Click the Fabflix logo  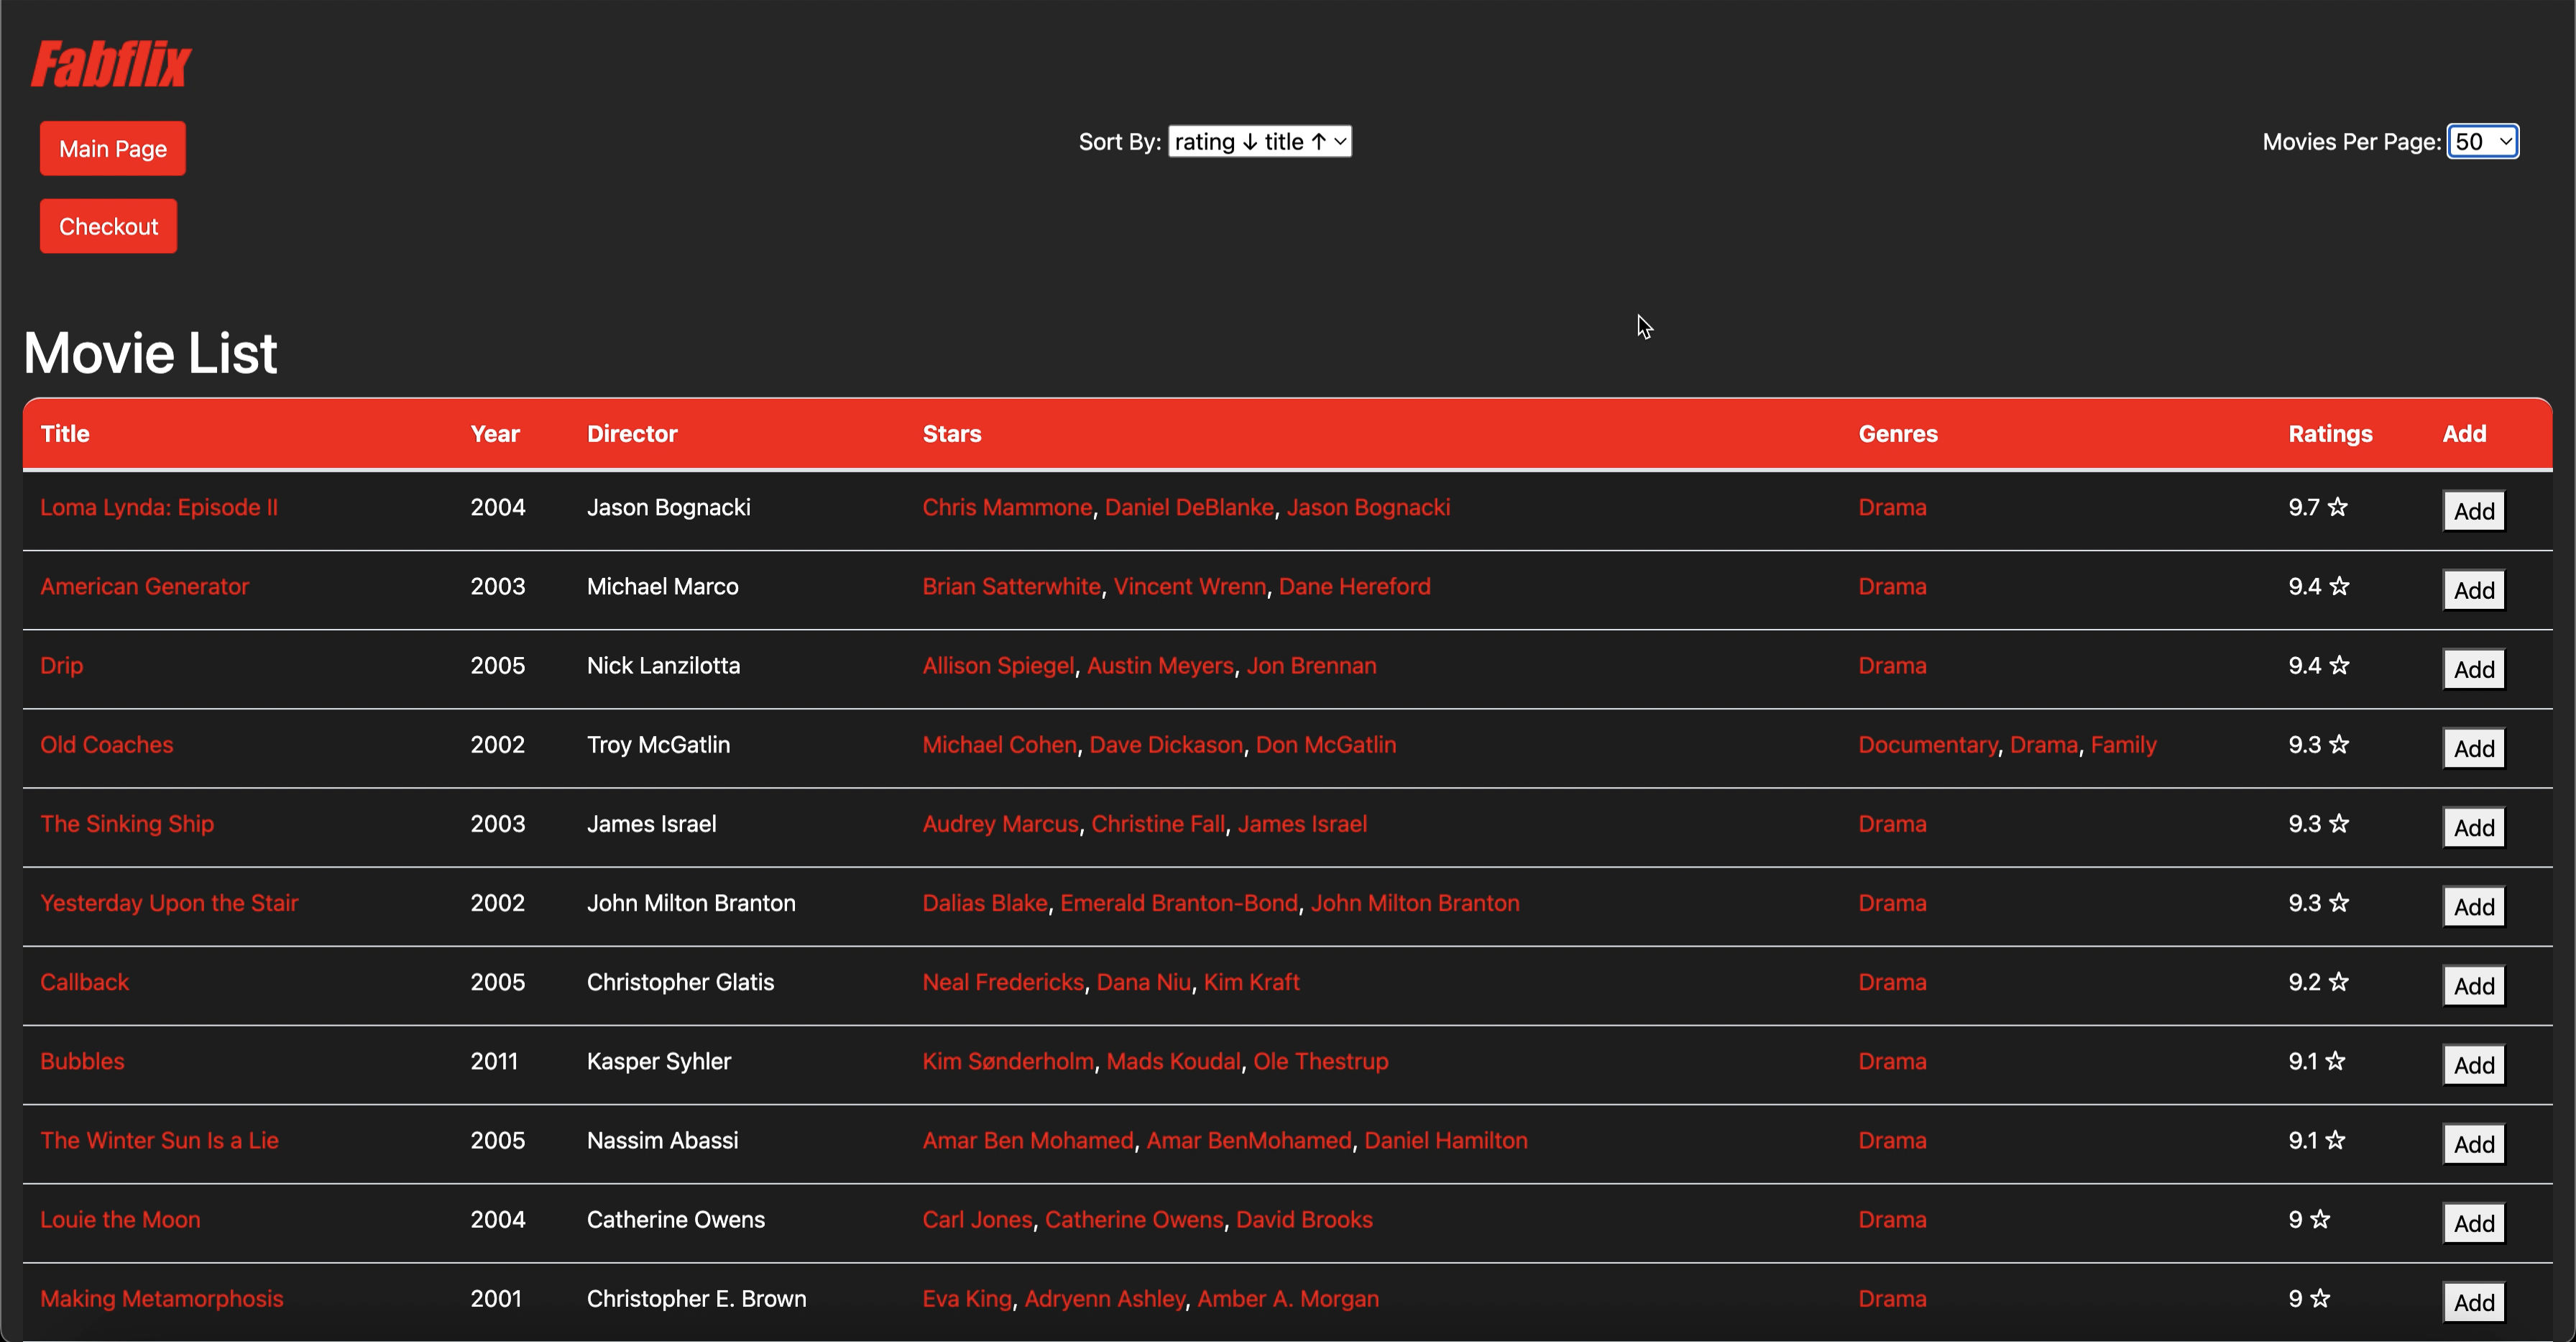tap(111, 64)
